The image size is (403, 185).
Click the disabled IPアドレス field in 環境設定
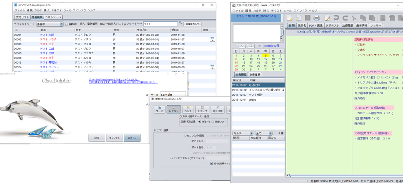[x=218, y=141]
